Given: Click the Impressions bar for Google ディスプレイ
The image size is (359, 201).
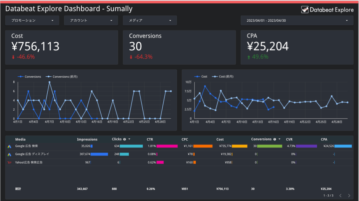Looking at the screenshot, I should [99, 154].
